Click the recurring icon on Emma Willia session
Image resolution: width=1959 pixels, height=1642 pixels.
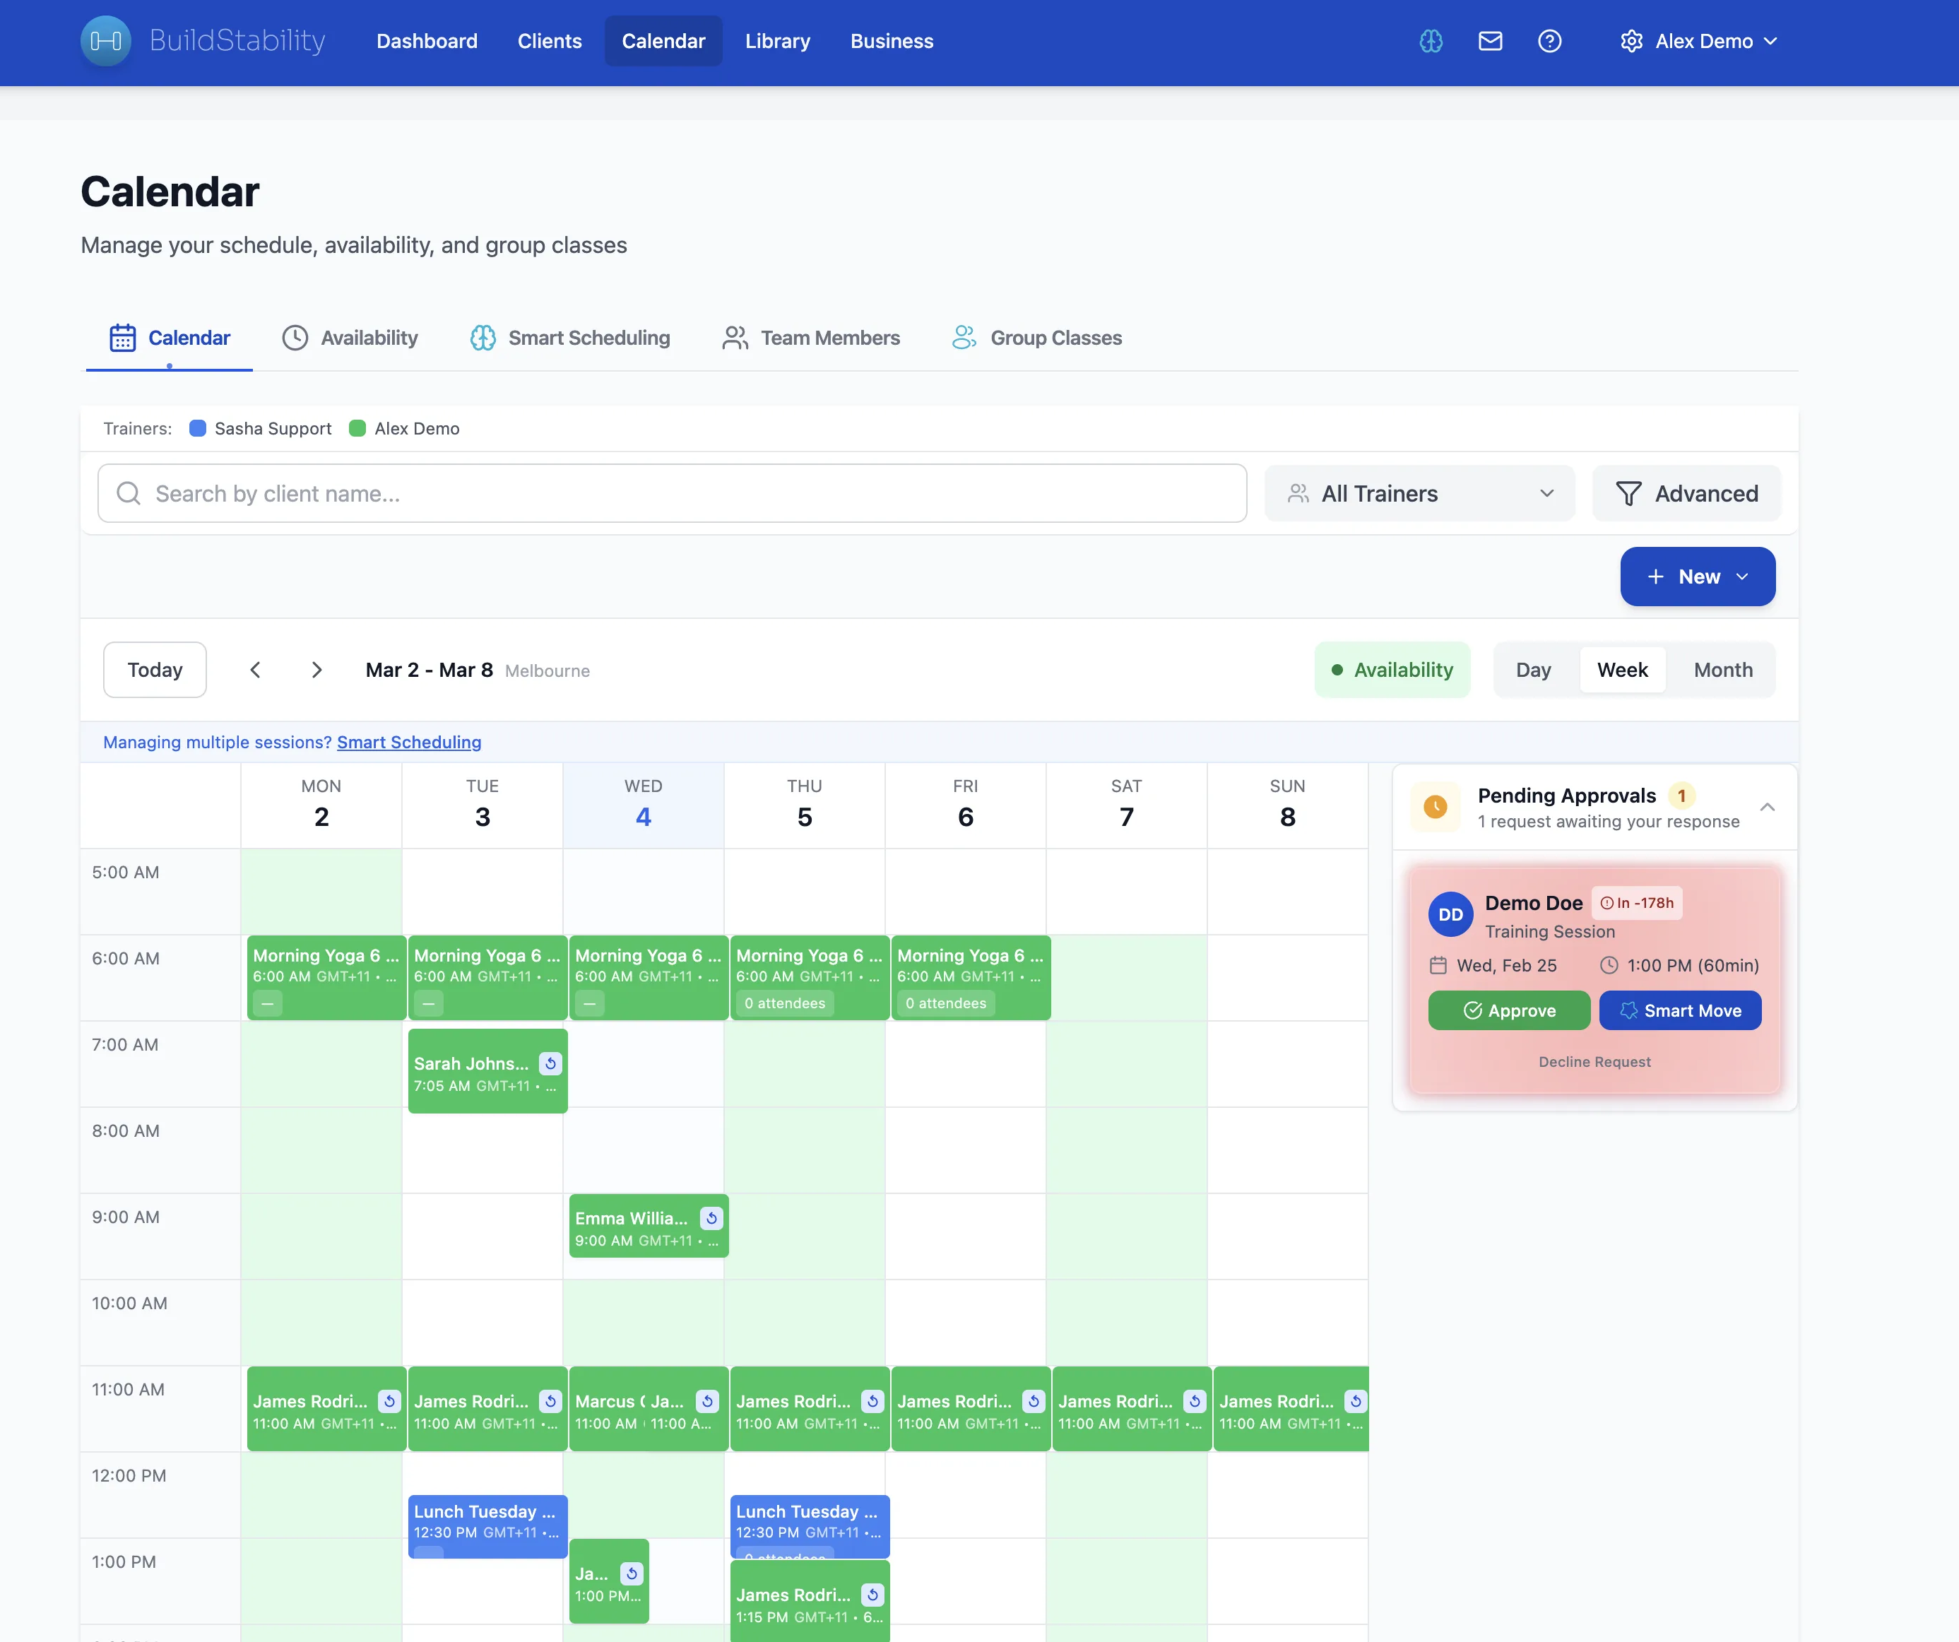pos(712,1219)
